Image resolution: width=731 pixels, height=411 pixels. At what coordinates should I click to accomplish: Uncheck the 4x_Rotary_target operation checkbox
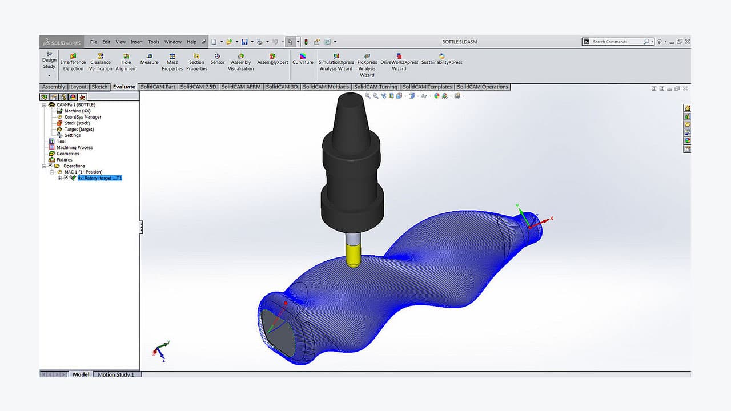[x=66, y=178]
